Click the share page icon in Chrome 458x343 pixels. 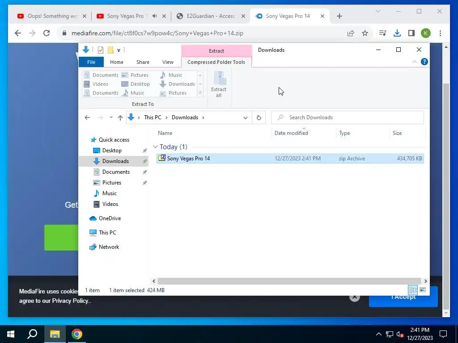click(x=351, y=33)
